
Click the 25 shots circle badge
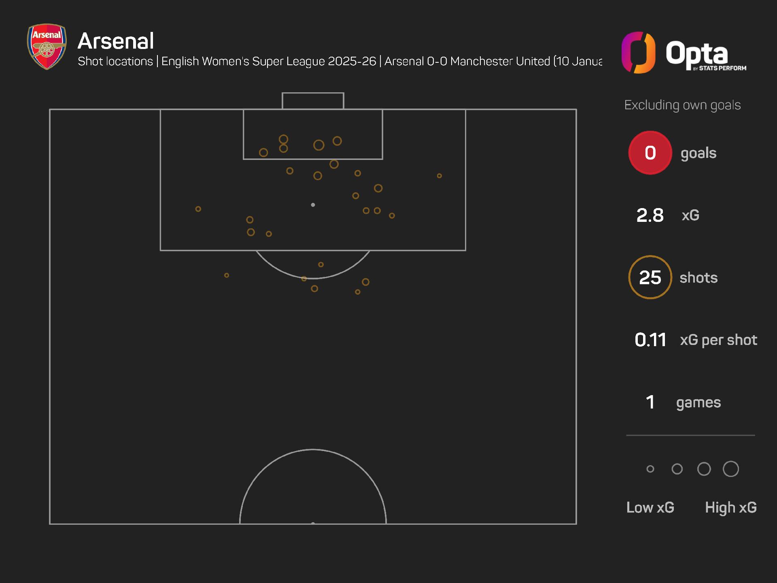[650, 277]
